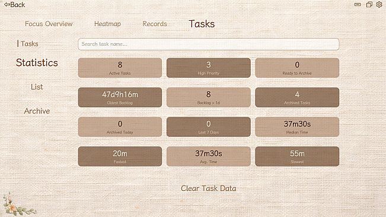Viewport: 386px width, 217px height.
Task: Click the minimize window icon
Action: point(358,4)
